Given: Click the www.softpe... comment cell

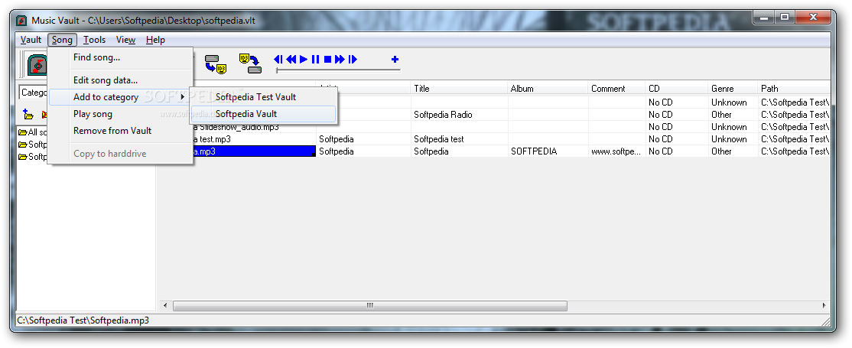Looking at the screenshot, I should coord(616,151).
